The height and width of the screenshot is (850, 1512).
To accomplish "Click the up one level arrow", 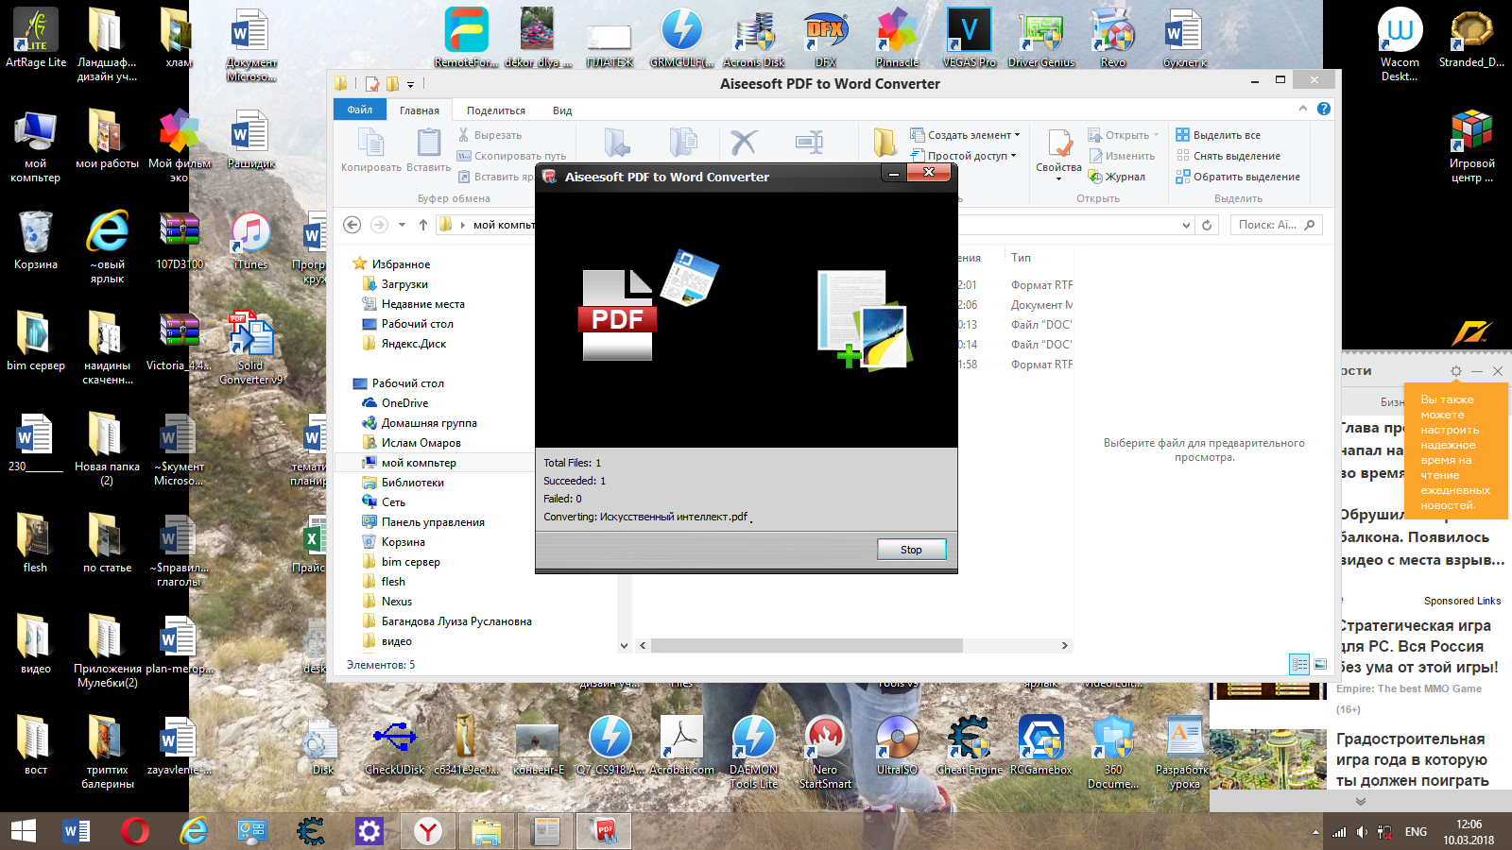I will point(422,225).
